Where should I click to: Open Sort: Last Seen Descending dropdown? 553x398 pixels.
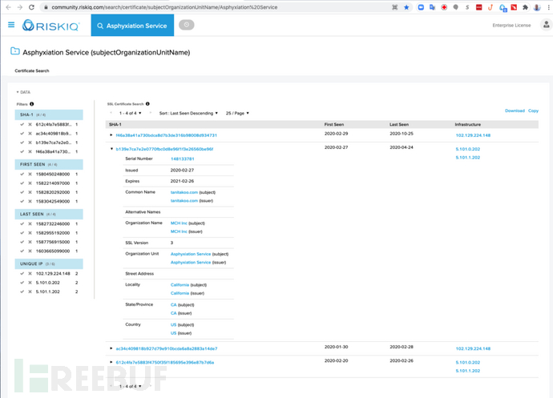coord(188,113)
